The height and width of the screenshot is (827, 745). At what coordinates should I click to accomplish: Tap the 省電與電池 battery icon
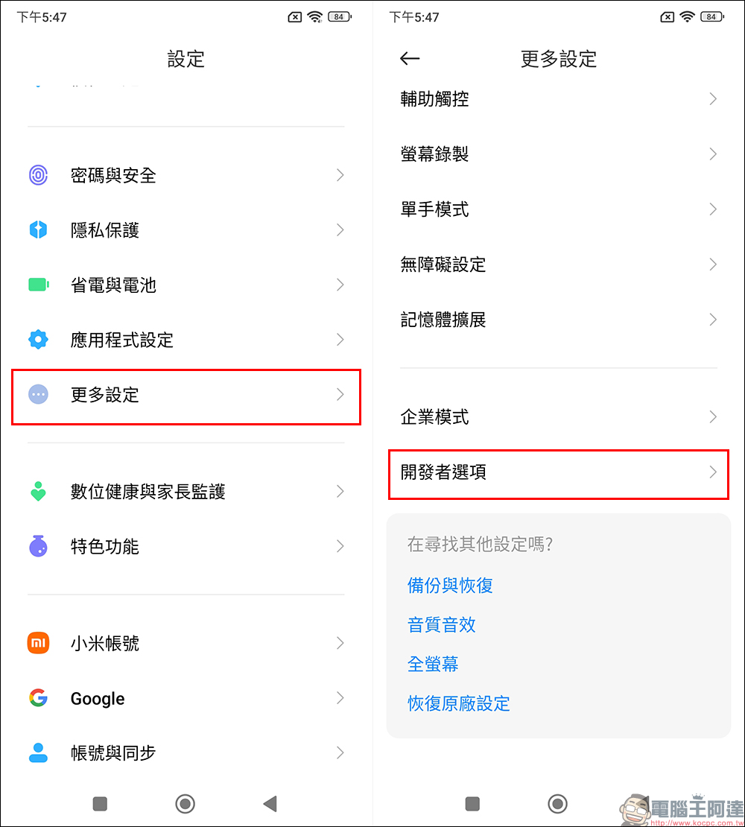coord(38,285)
